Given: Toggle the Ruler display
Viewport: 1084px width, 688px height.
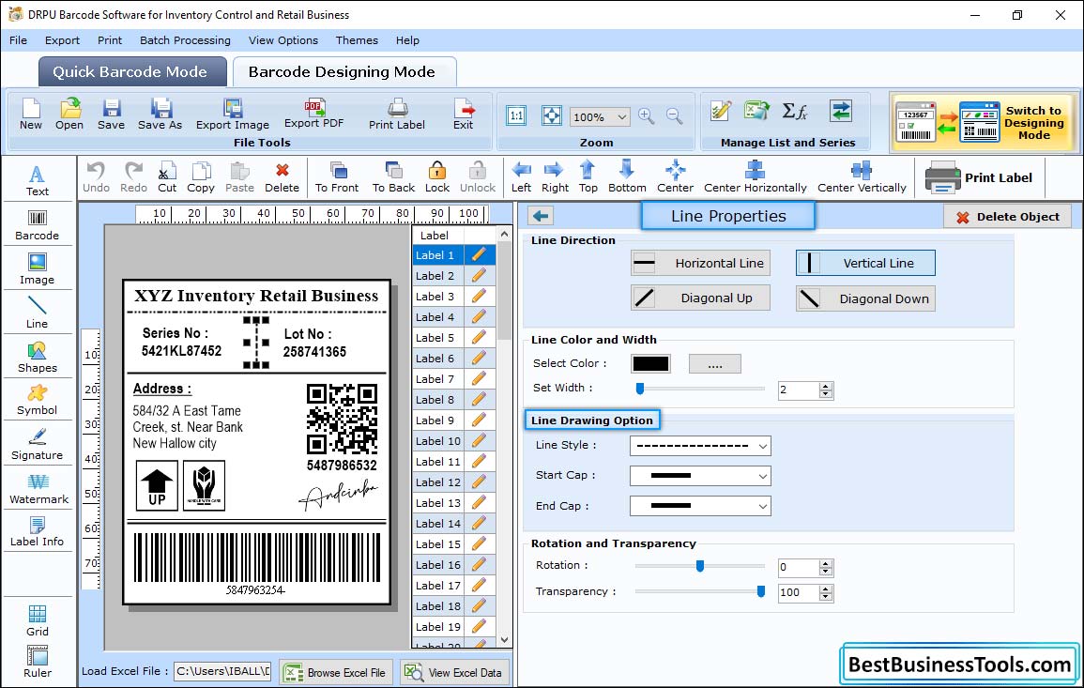Looking at the screenshot, I should coord(38,662).
